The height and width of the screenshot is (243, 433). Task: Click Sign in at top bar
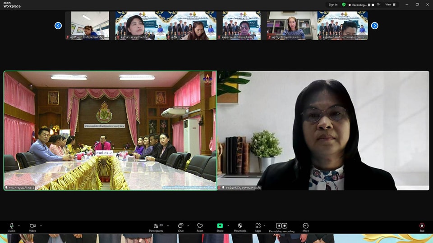333,4
